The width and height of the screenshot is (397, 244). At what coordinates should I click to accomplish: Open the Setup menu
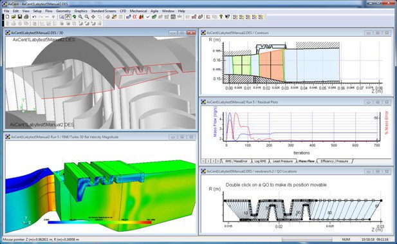click(x=37, y=11)
